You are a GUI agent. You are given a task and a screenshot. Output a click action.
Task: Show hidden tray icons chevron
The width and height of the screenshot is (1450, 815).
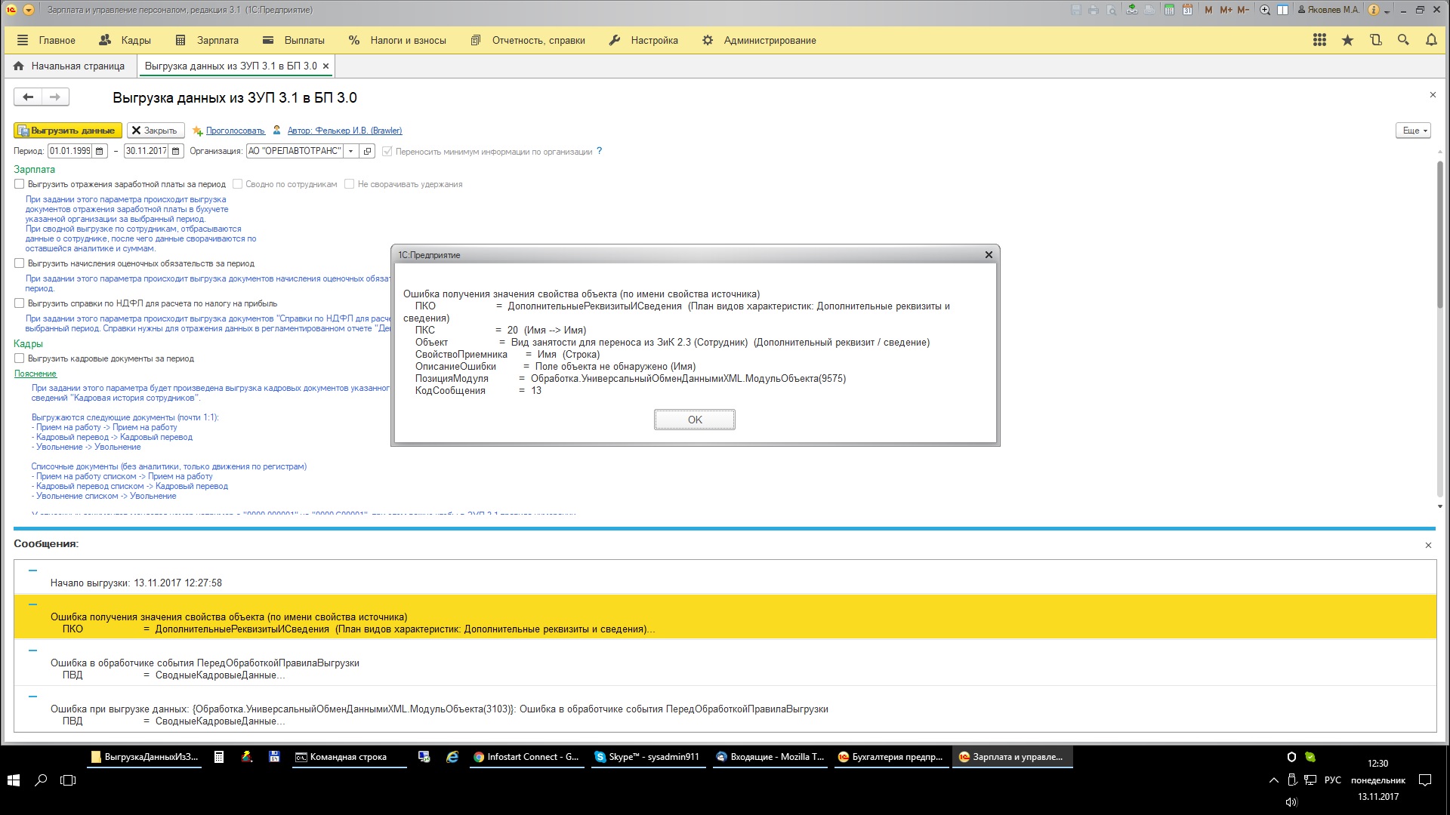[x=1273, y=780]
